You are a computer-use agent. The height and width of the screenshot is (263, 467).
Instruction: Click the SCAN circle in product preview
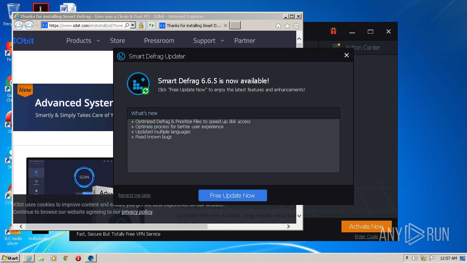tap(84, 177)
